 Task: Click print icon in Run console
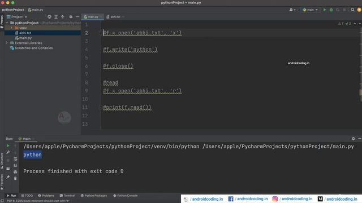15,172
